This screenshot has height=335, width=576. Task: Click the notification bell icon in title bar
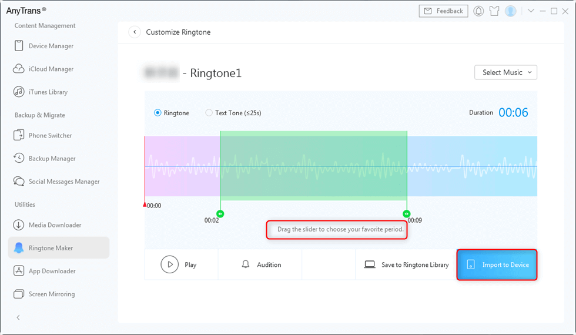tap(478, 11)
